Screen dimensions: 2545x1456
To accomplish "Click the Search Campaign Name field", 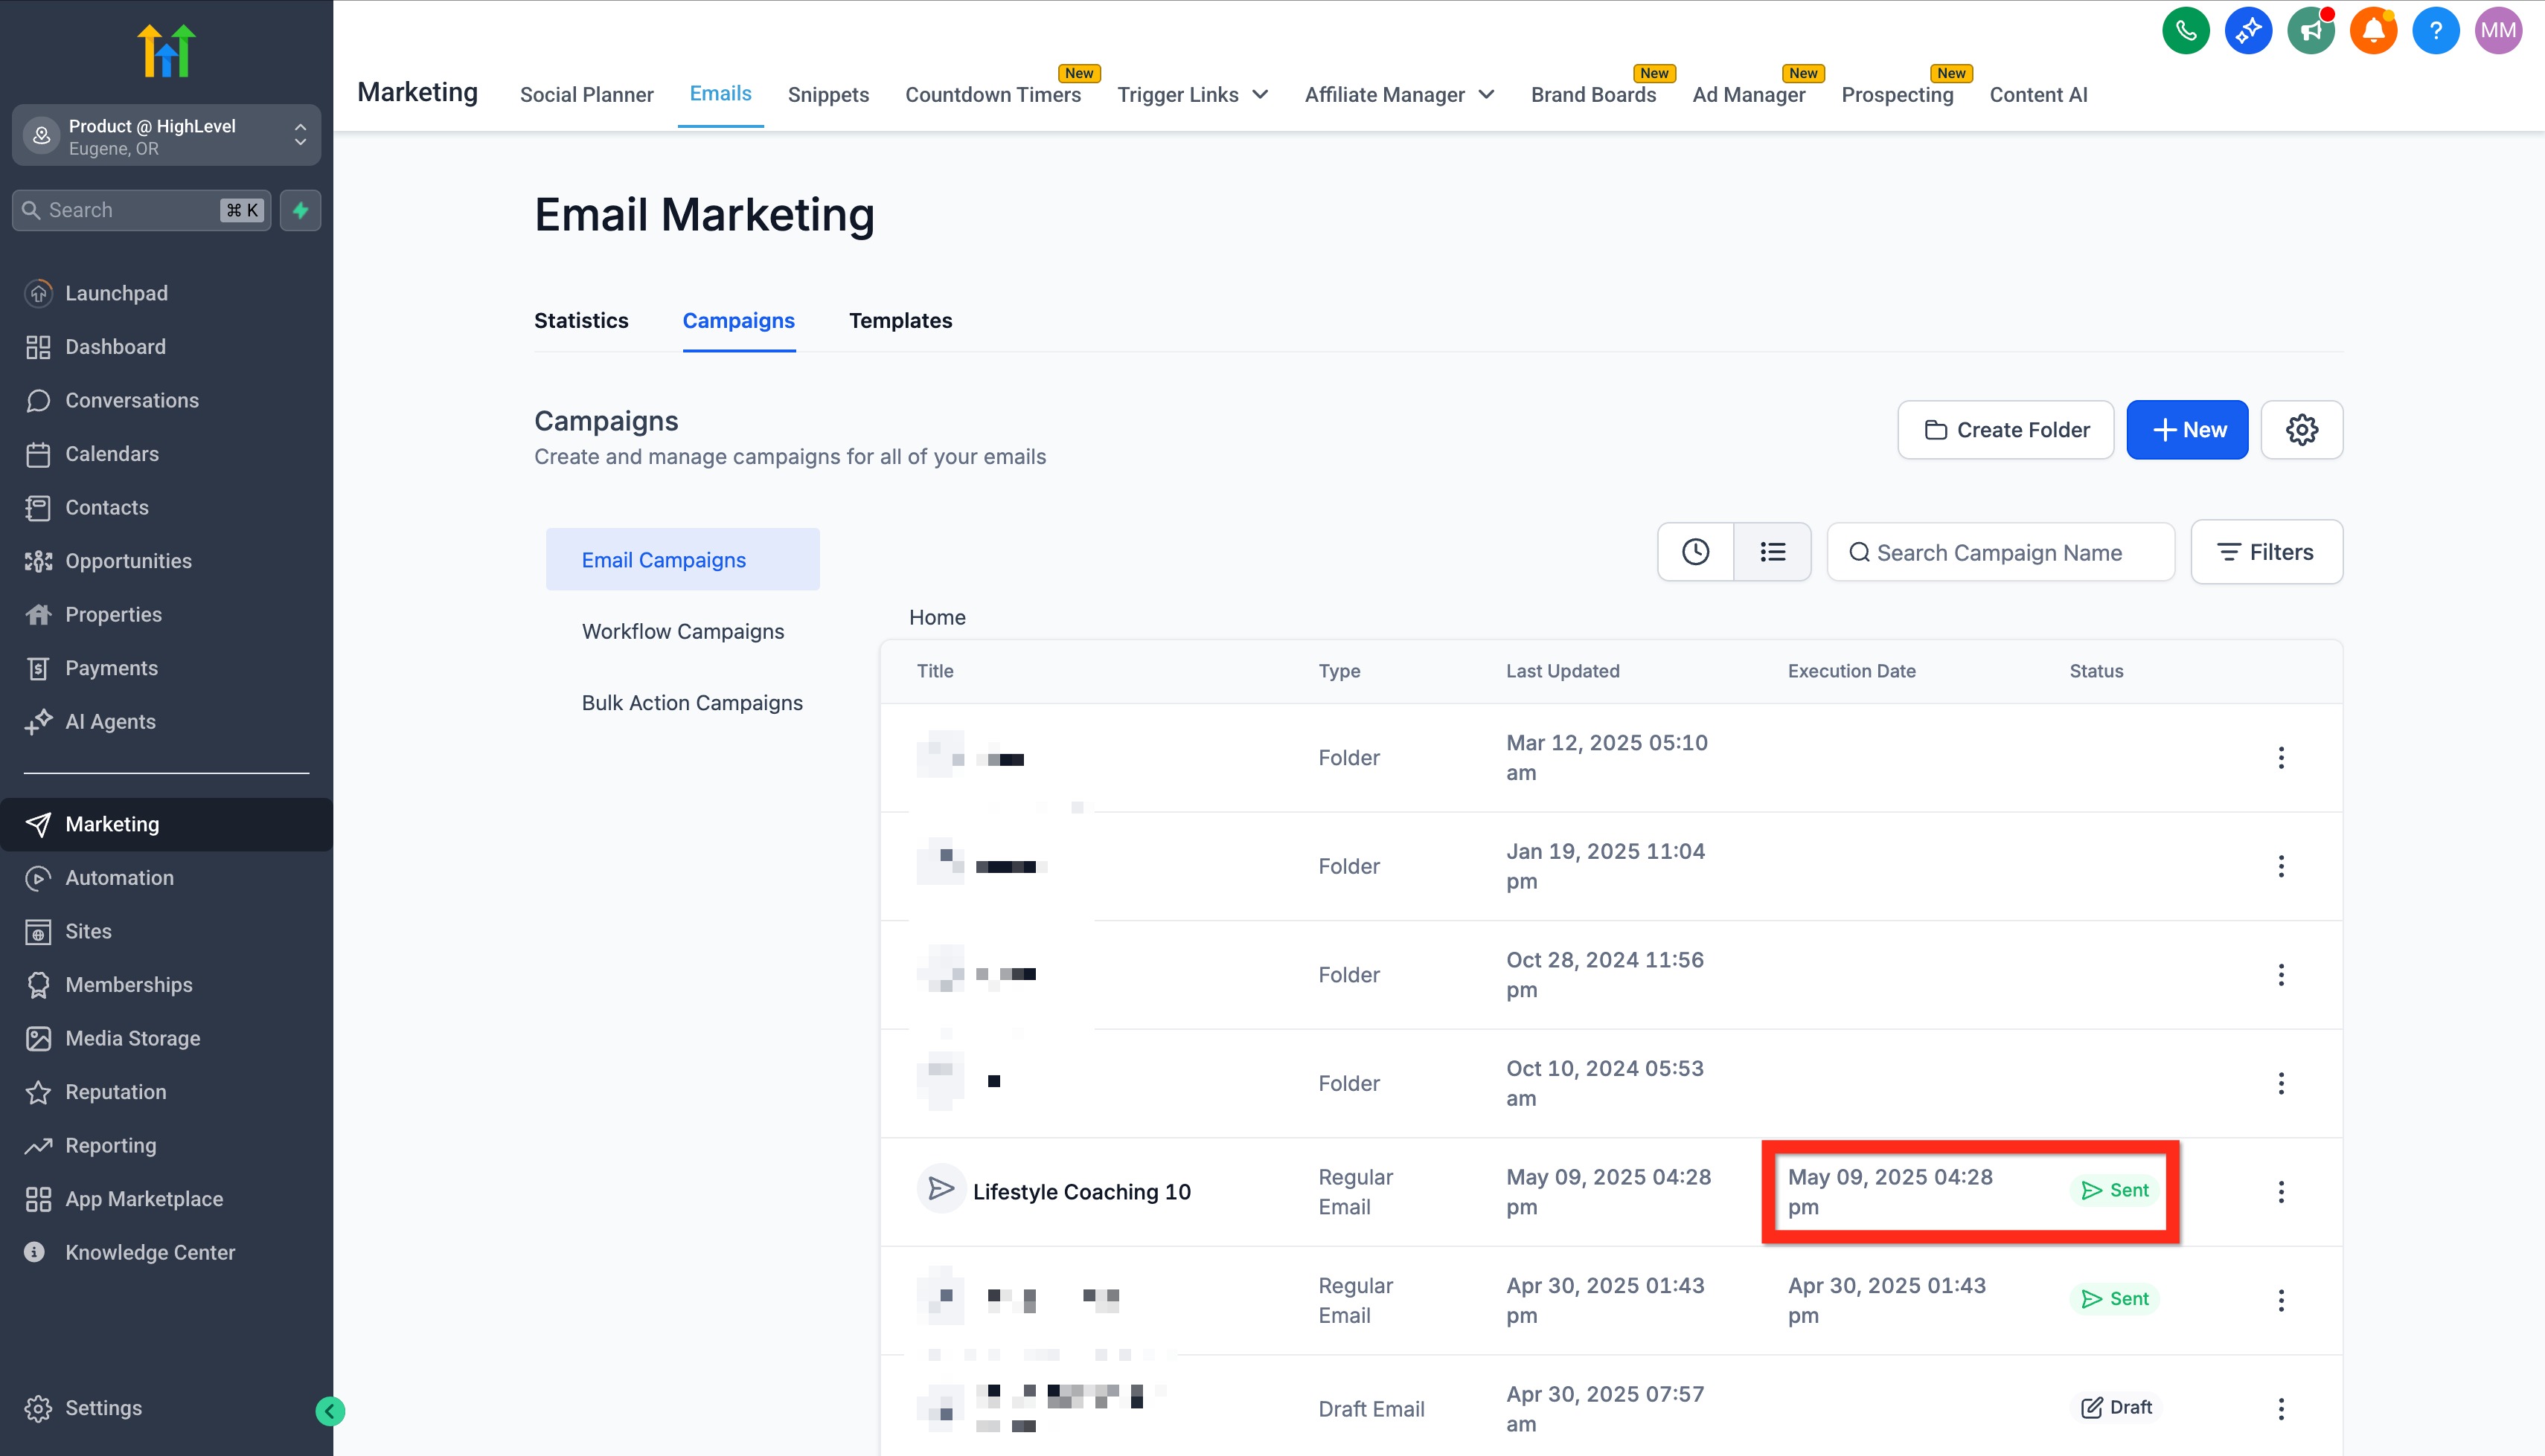I will click(2001, 553).
